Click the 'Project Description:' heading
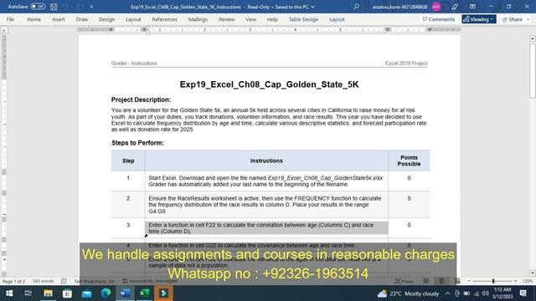Viewport: 536px width, 301px height. pyautogui.click(x=141, y=99)
